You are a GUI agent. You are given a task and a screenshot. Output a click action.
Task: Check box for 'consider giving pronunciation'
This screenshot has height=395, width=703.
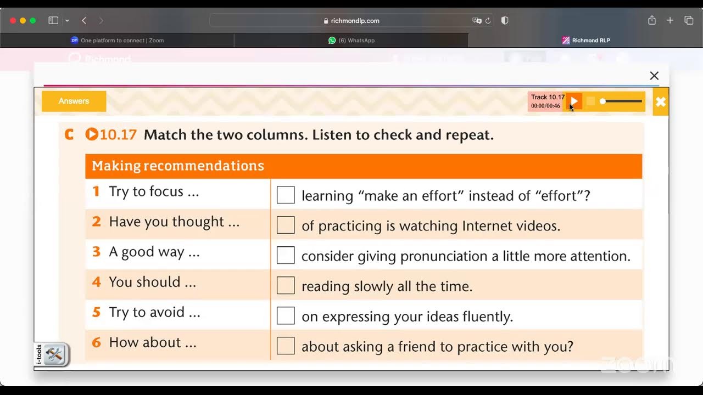tap(286, 255)
